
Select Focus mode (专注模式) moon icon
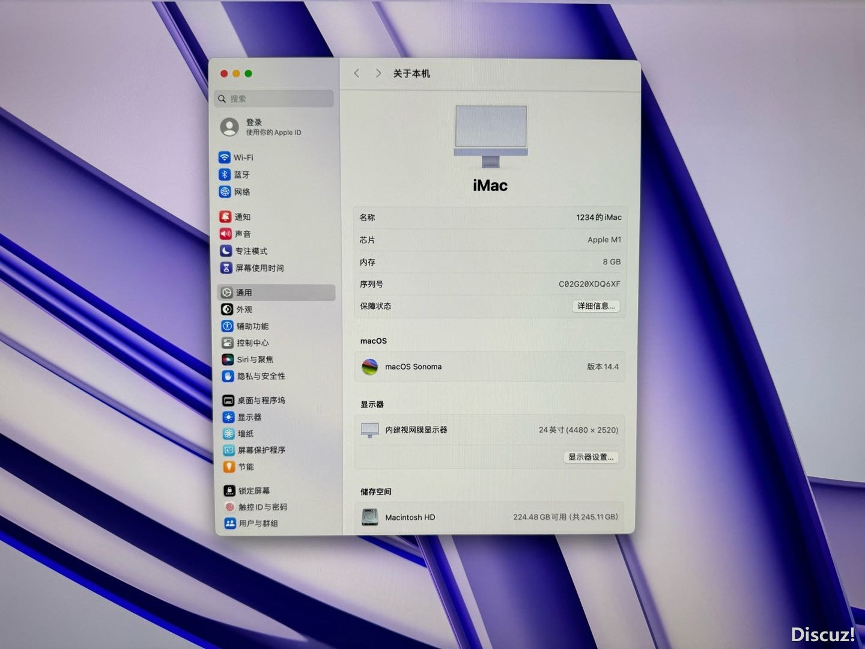click(226, 251)
